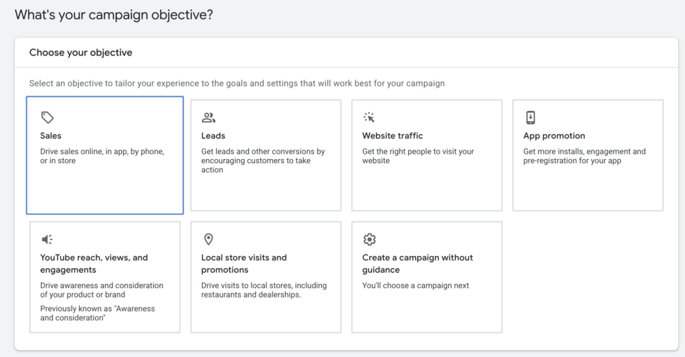
Task: Select the Sales objective title
Action: tap(51, 136)
